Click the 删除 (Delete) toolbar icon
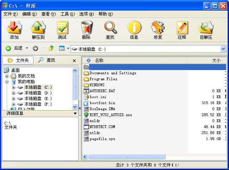 pyautogui.click(x=86, y=30)
